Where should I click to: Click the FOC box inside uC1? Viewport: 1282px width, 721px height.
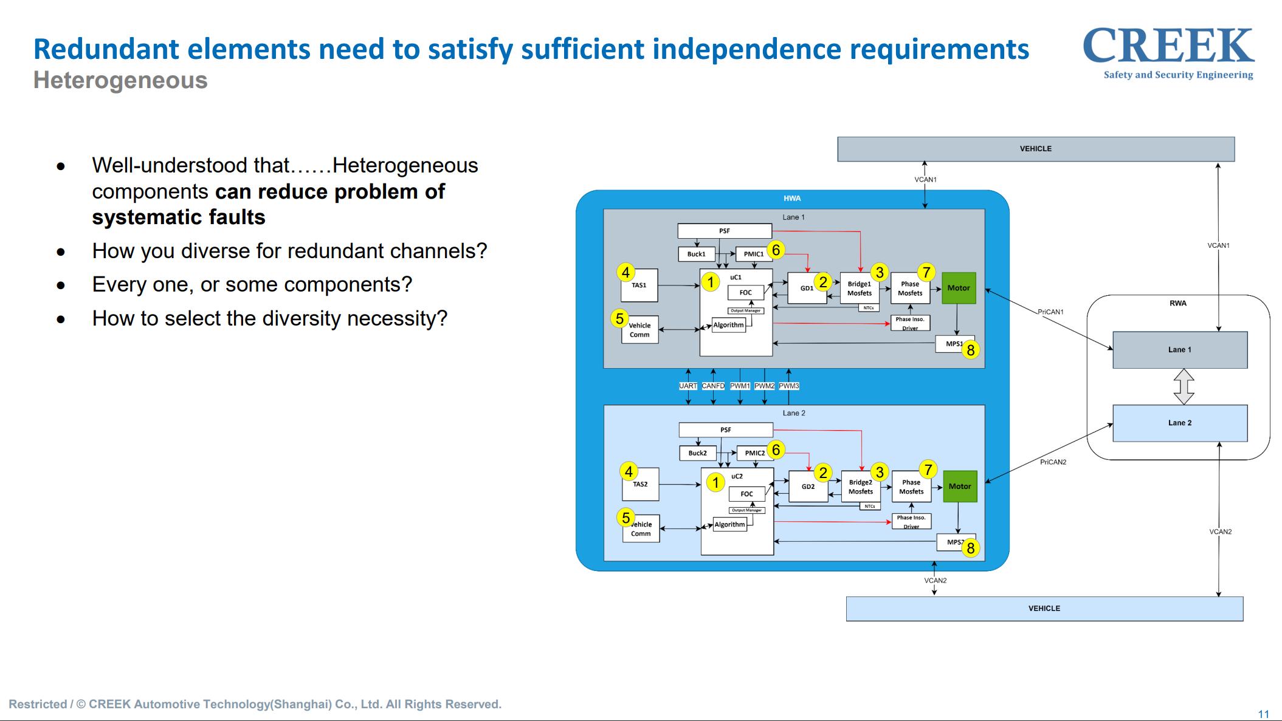[745, 292]
